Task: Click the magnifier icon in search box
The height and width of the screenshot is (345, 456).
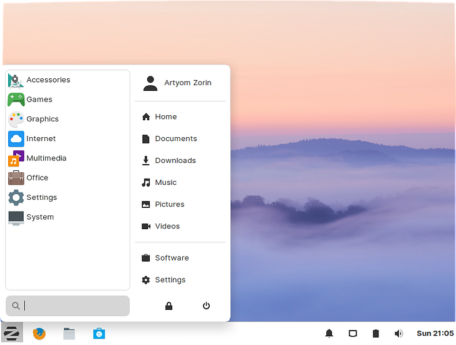Action: pos(16,306)
